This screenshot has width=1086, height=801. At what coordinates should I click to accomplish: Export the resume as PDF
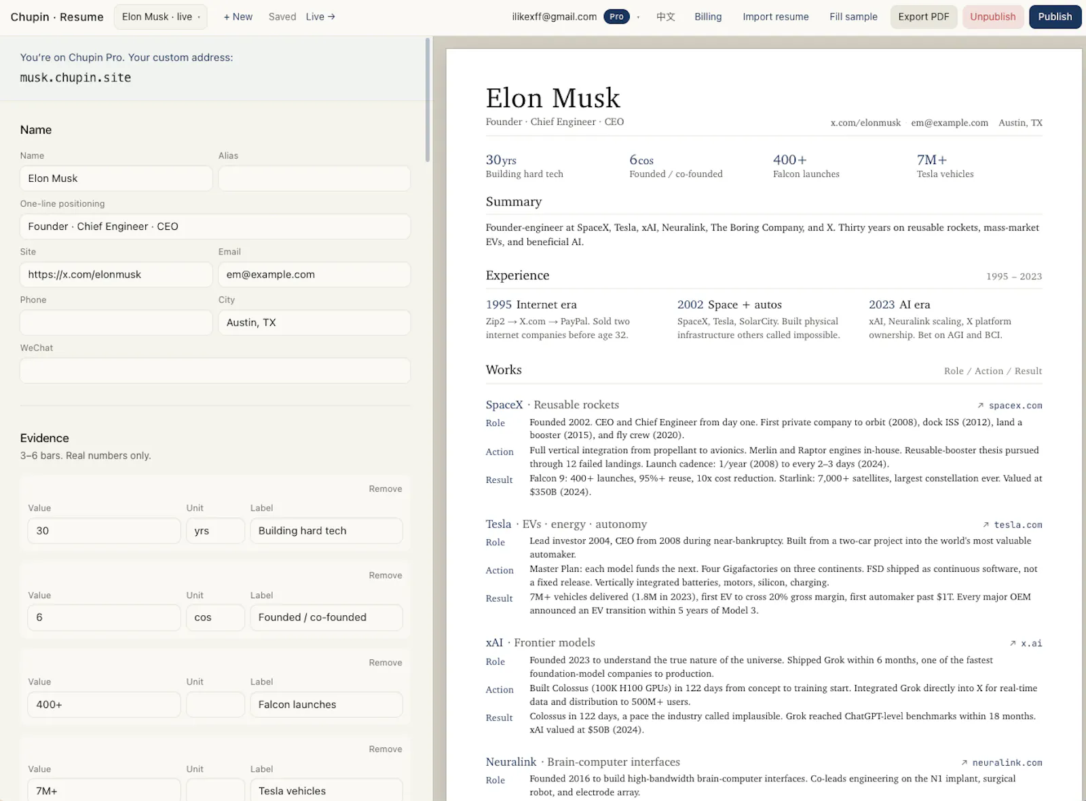pyautogui.click(x=924, y=17)
